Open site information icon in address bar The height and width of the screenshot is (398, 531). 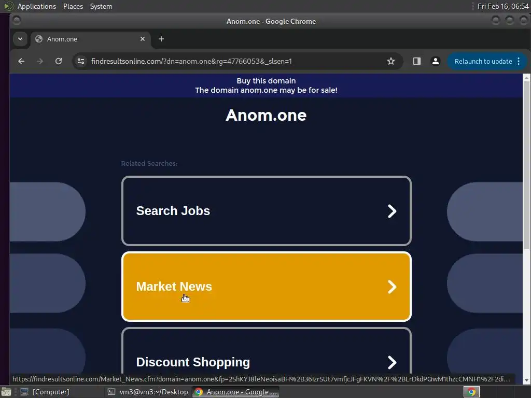pos(81,61)
